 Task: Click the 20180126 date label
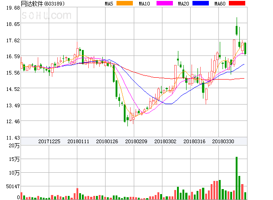pos(107,141)
